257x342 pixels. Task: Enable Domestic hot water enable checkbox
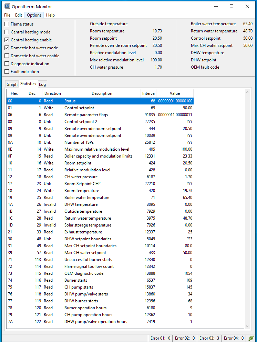click(x=7, y=56)
